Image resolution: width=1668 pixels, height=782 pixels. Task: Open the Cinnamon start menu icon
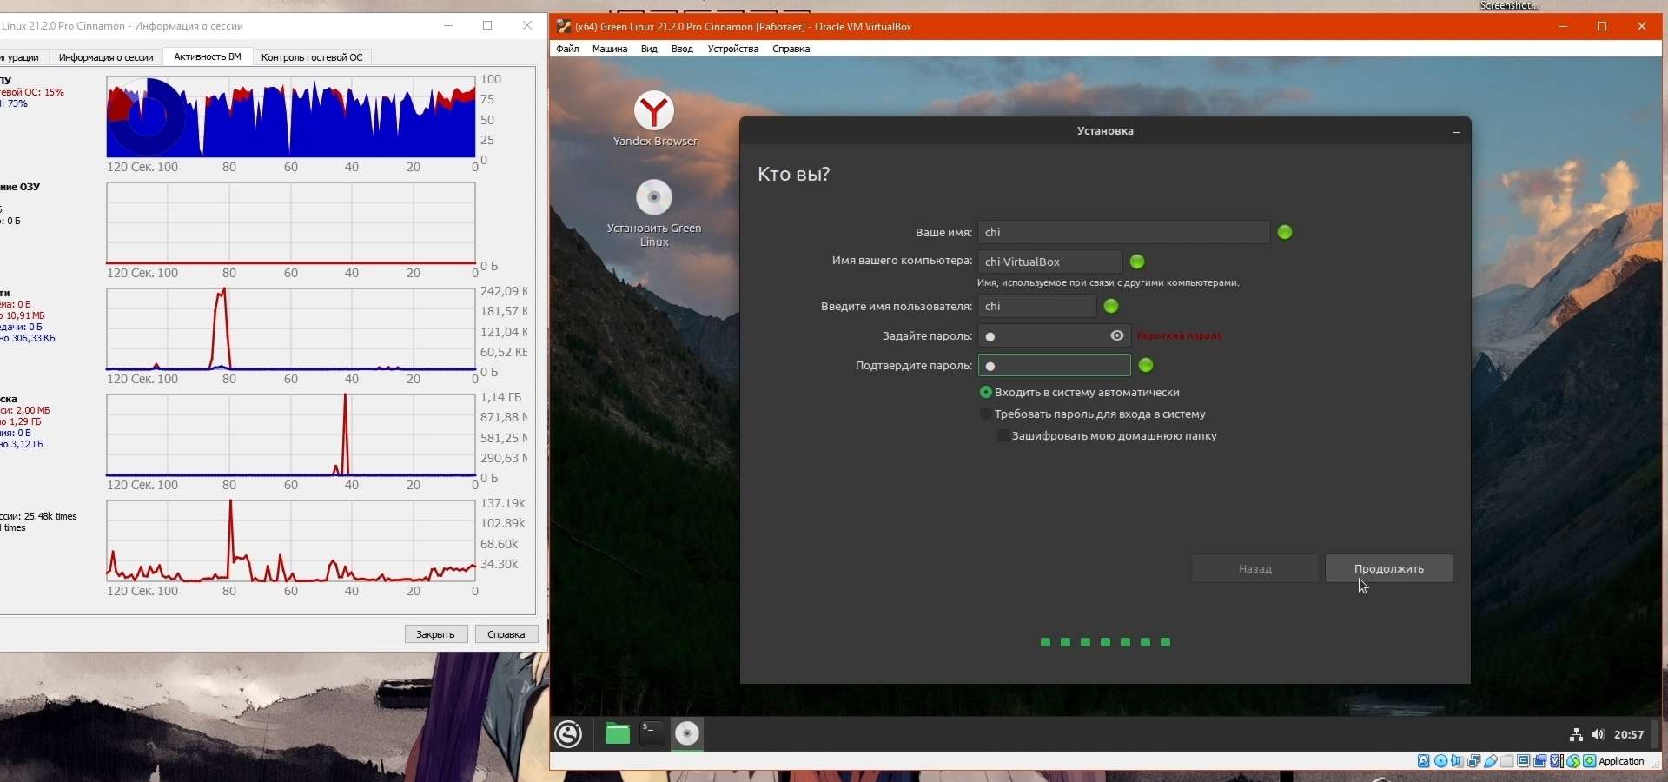click(x=569, y=734)
